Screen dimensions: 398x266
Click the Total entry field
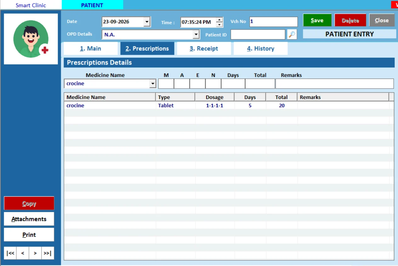pyautogui.click(x=260, y=84)
